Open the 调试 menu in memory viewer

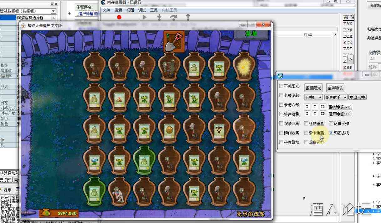(x=142, y=10)
